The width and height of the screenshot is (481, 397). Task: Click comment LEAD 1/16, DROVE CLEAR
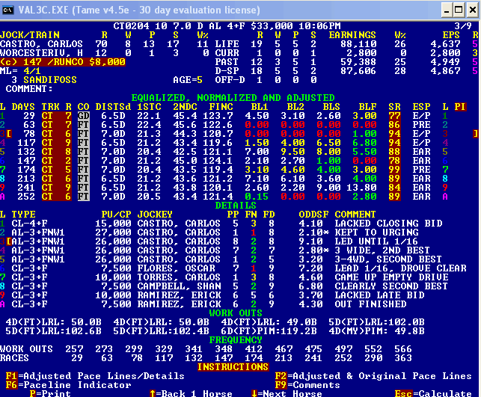[400, 268]
